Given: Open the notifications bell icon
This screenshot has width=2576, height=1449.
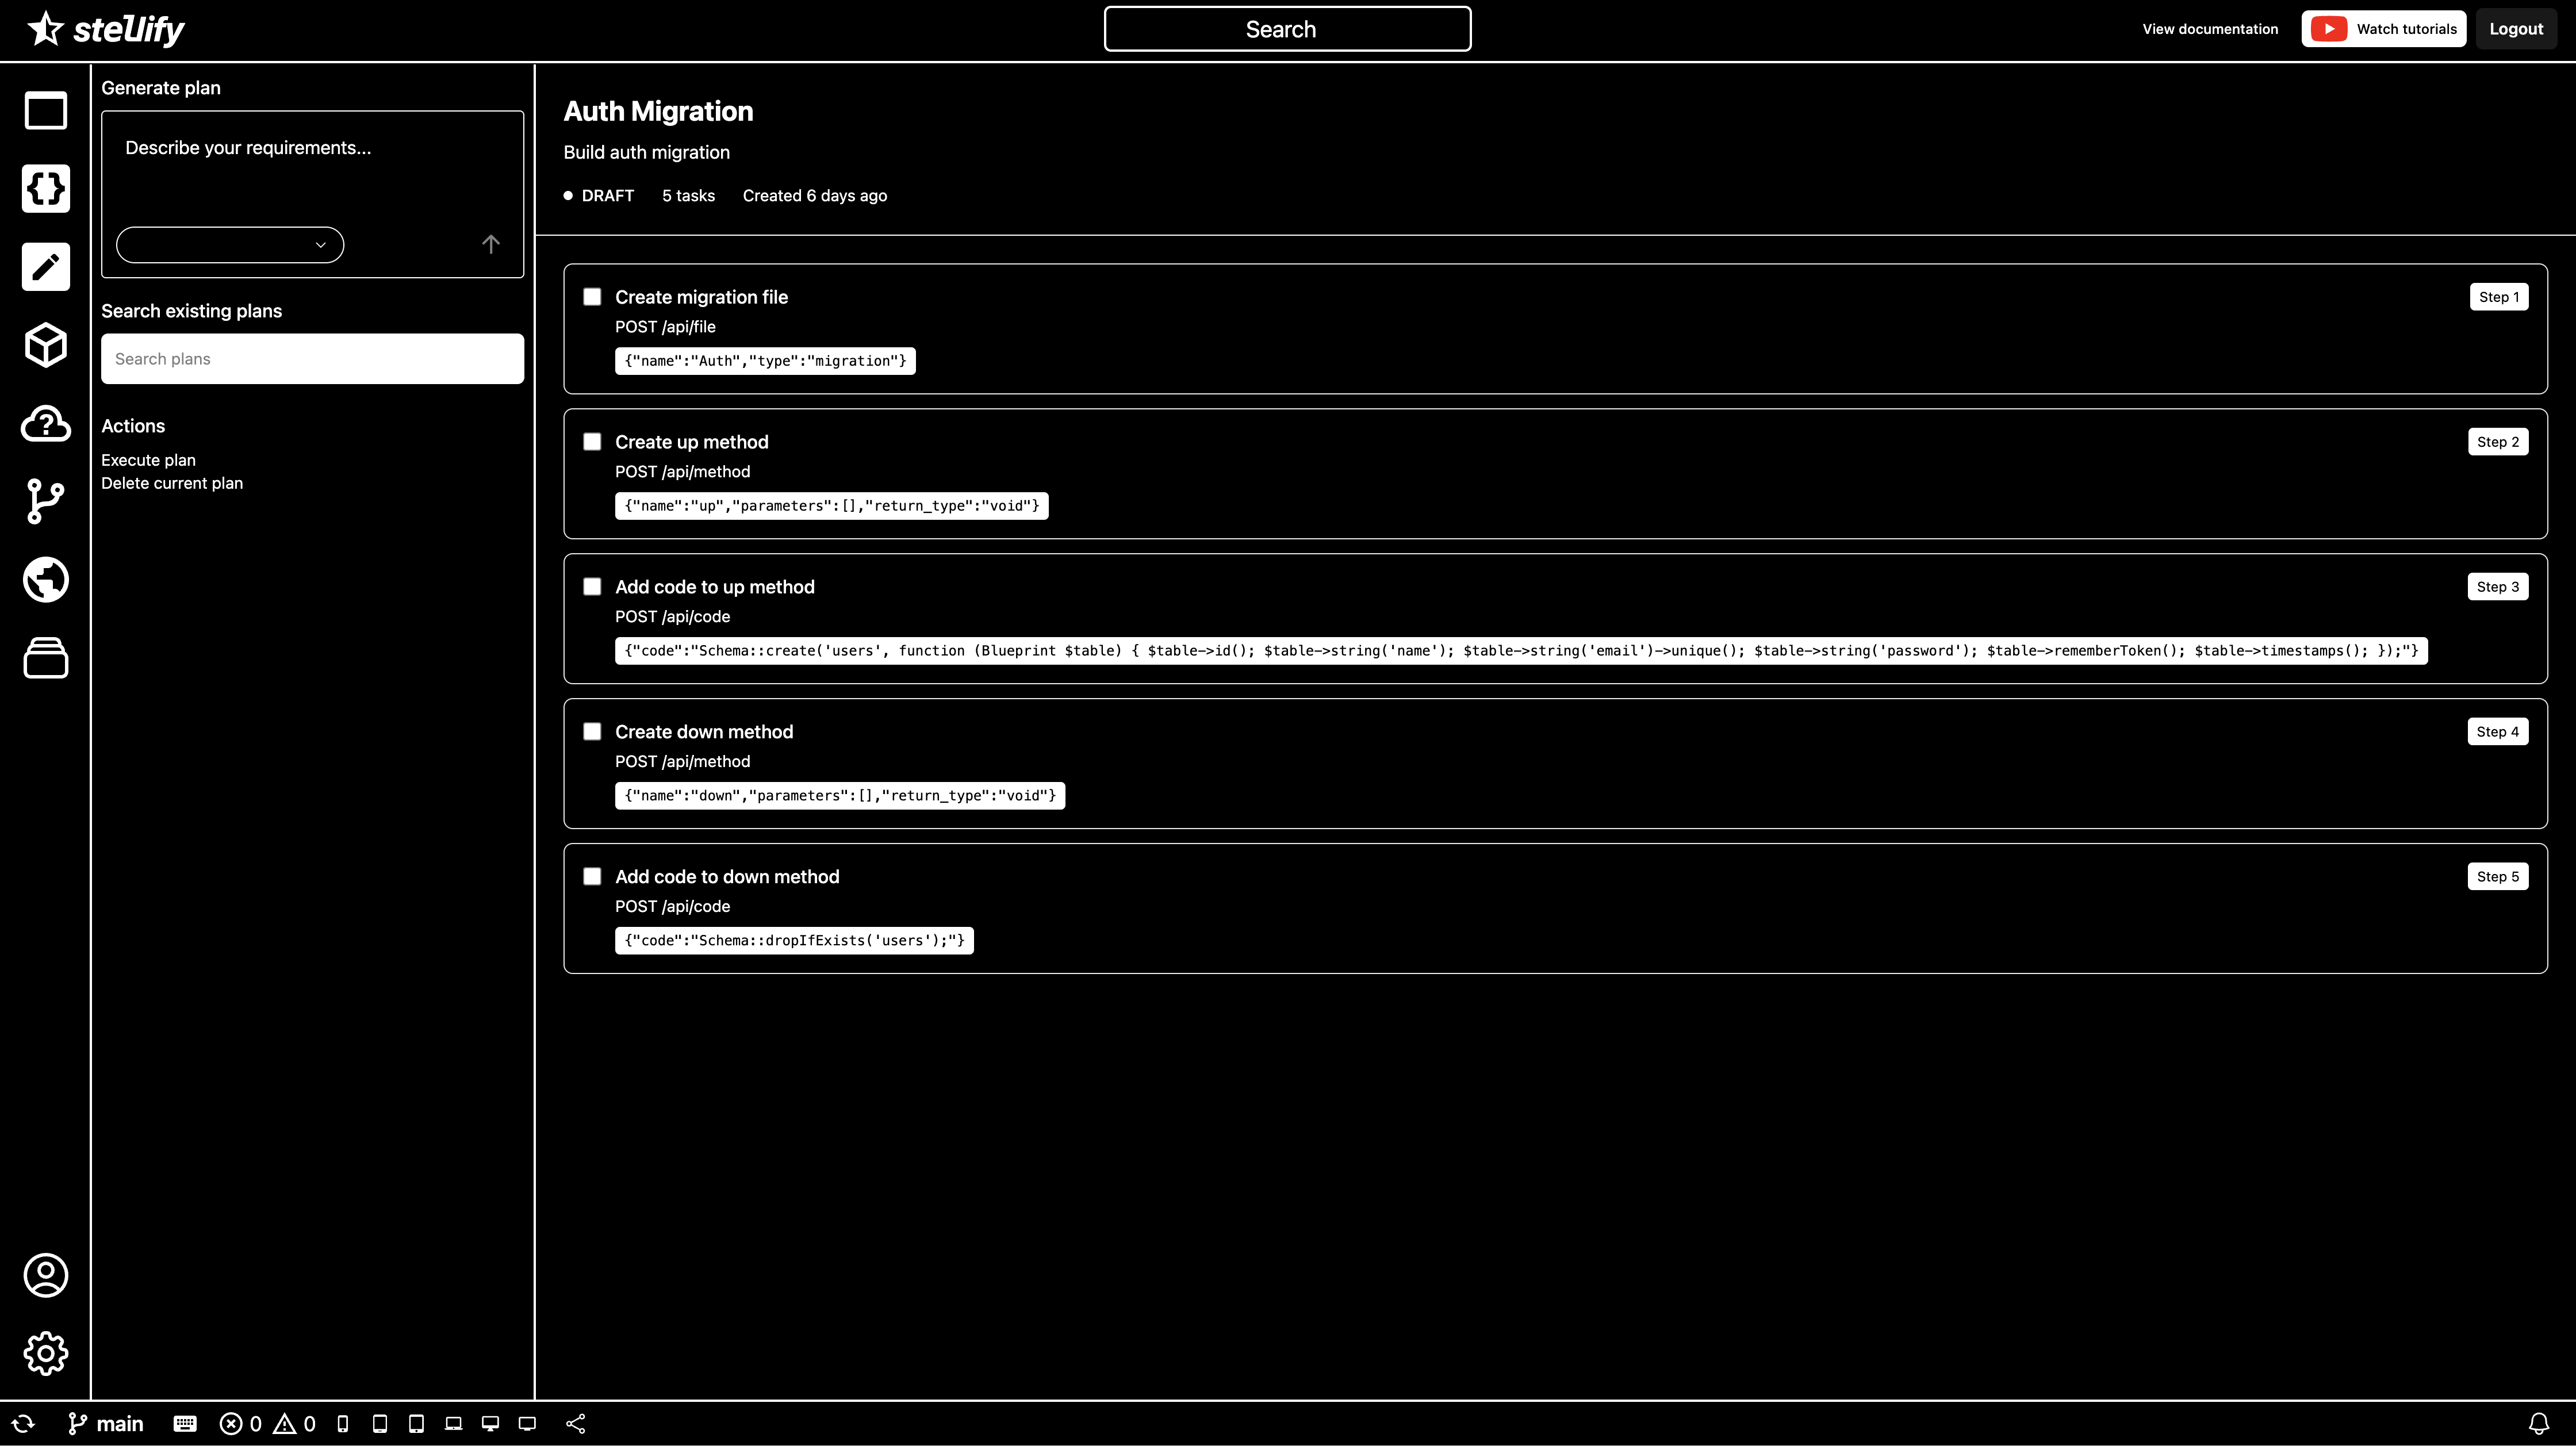Looking at the screenshot, I should click(x=2538, y=1423).
